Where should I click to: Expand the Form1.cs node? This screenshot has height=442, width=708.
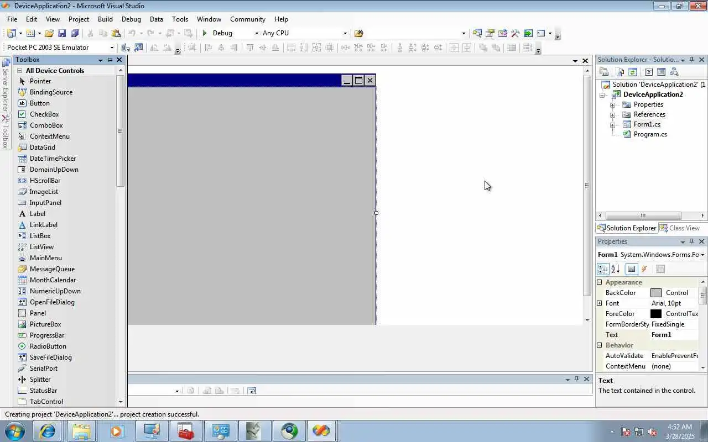pos(612,124)
